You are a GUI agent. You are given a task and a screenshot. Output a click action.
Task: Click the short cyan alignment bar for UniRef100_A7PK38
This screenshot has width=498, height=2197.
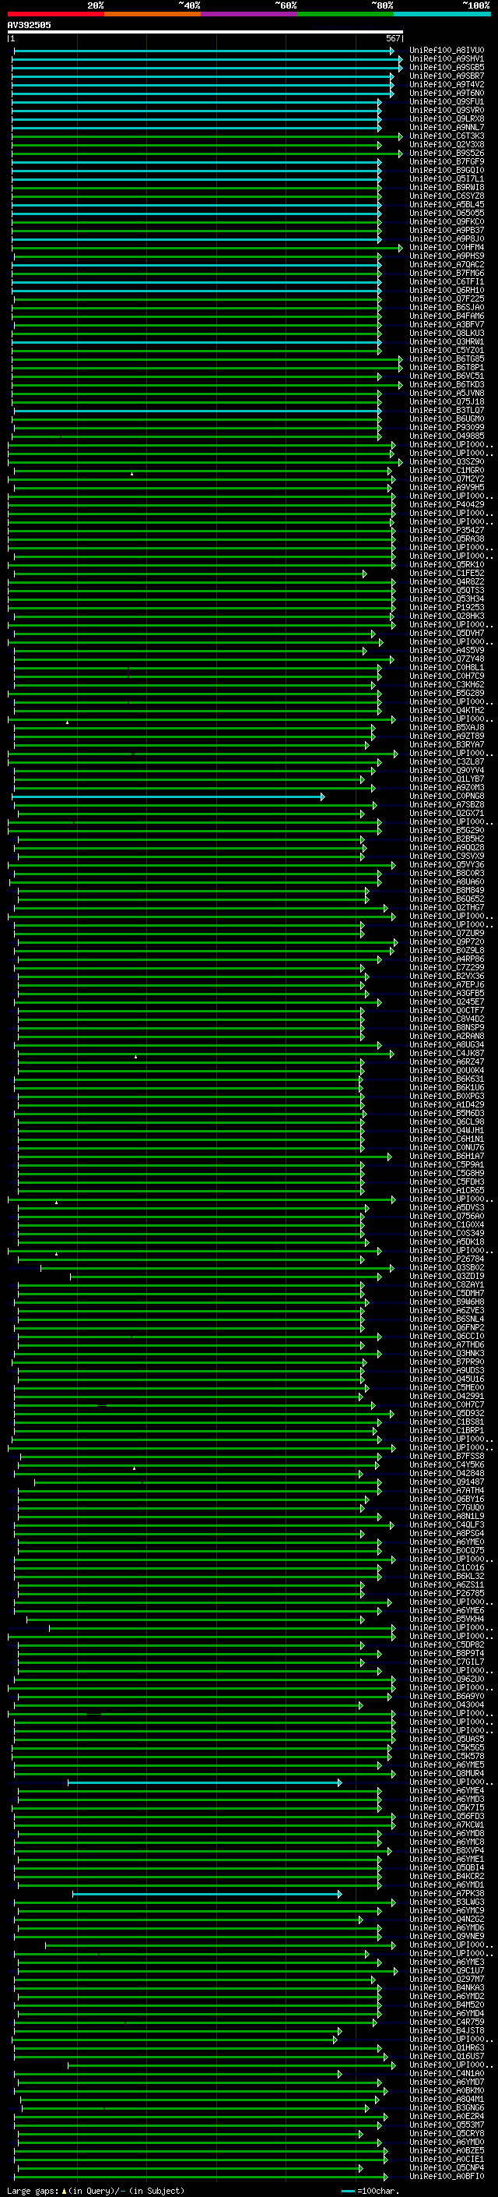(x=207, y=1895)
